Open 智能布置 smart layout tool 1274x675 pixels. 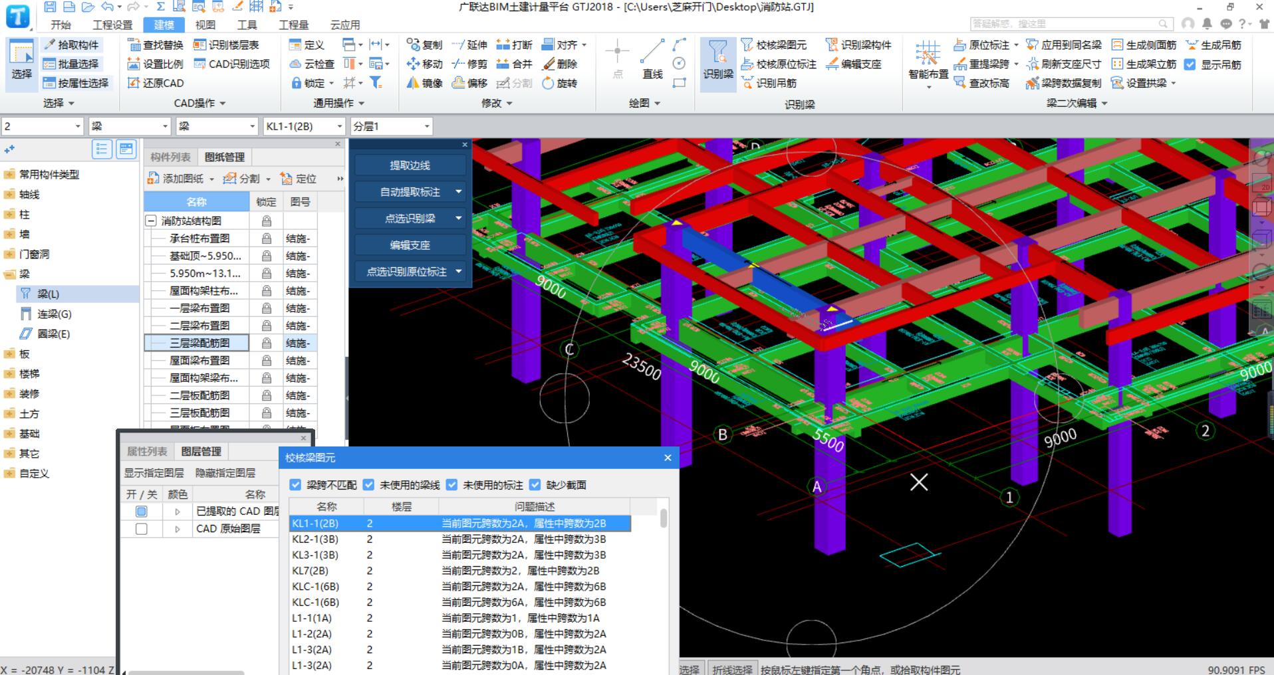tap(928, 63)
